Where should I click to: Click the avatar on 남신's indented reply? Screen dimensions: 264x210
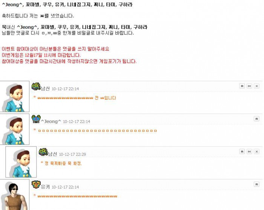point(21,162)
